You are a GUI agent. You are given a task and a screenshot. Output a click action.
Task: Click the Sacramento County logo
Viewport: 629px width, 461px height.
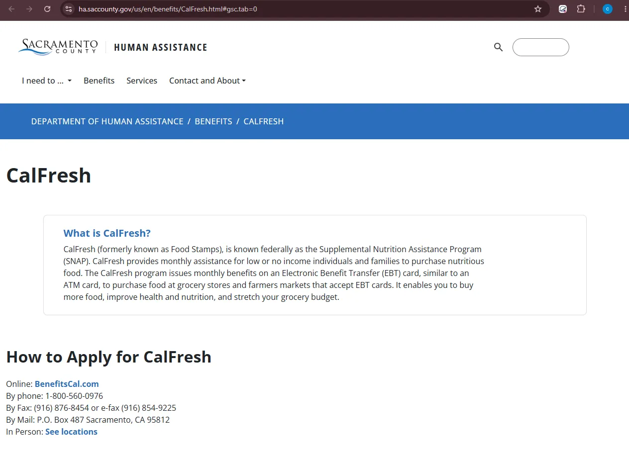pyautogui.click(x=58, y=47)
